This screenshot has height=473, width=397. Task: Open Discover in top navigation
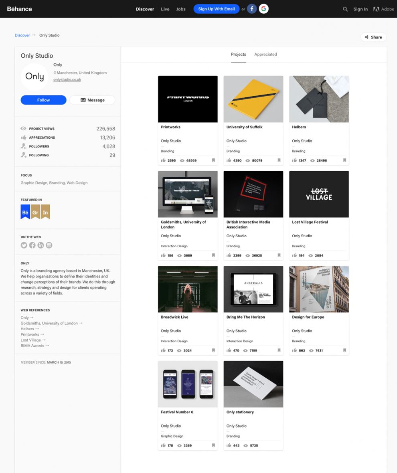[145, 9]
